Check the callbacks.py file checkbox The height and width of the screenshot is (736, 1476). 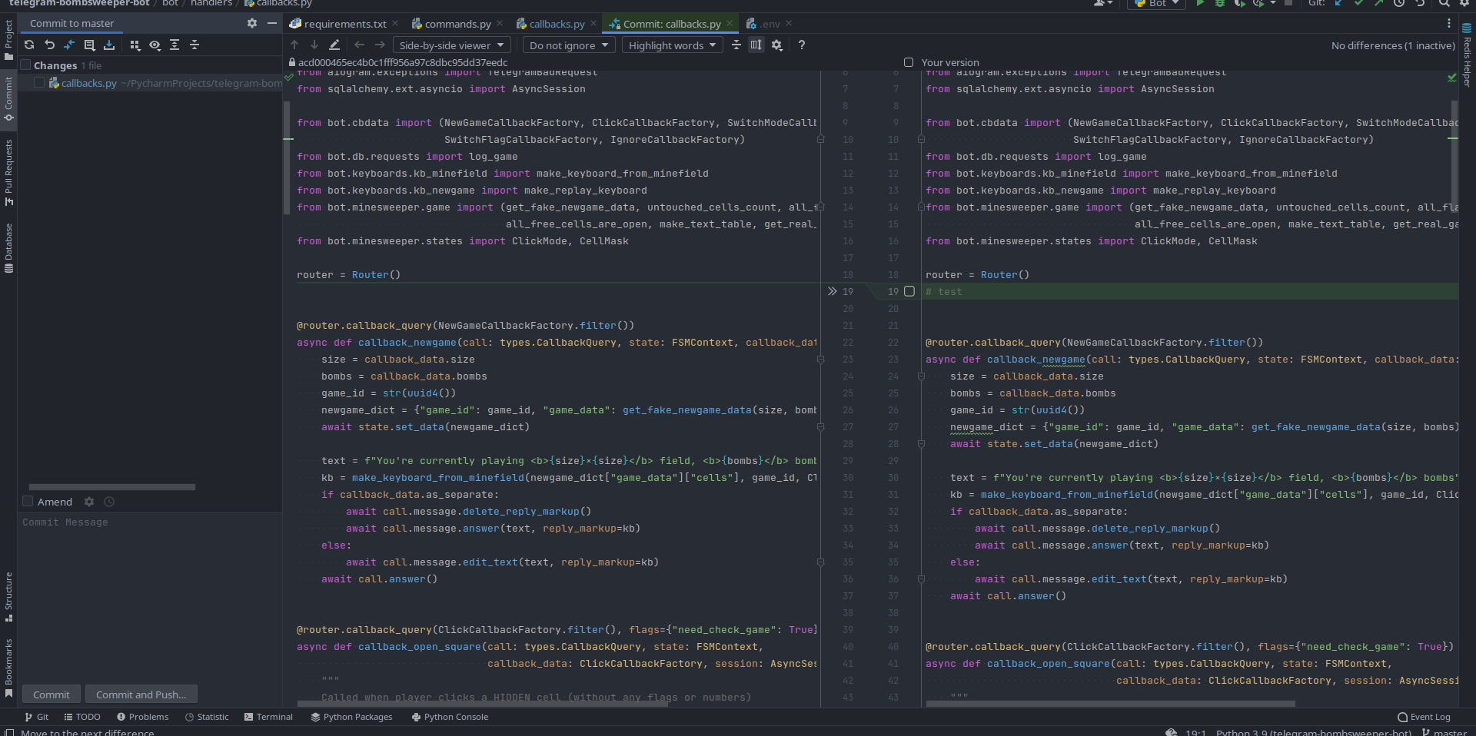pyautogui.click(x=39, y=83)
